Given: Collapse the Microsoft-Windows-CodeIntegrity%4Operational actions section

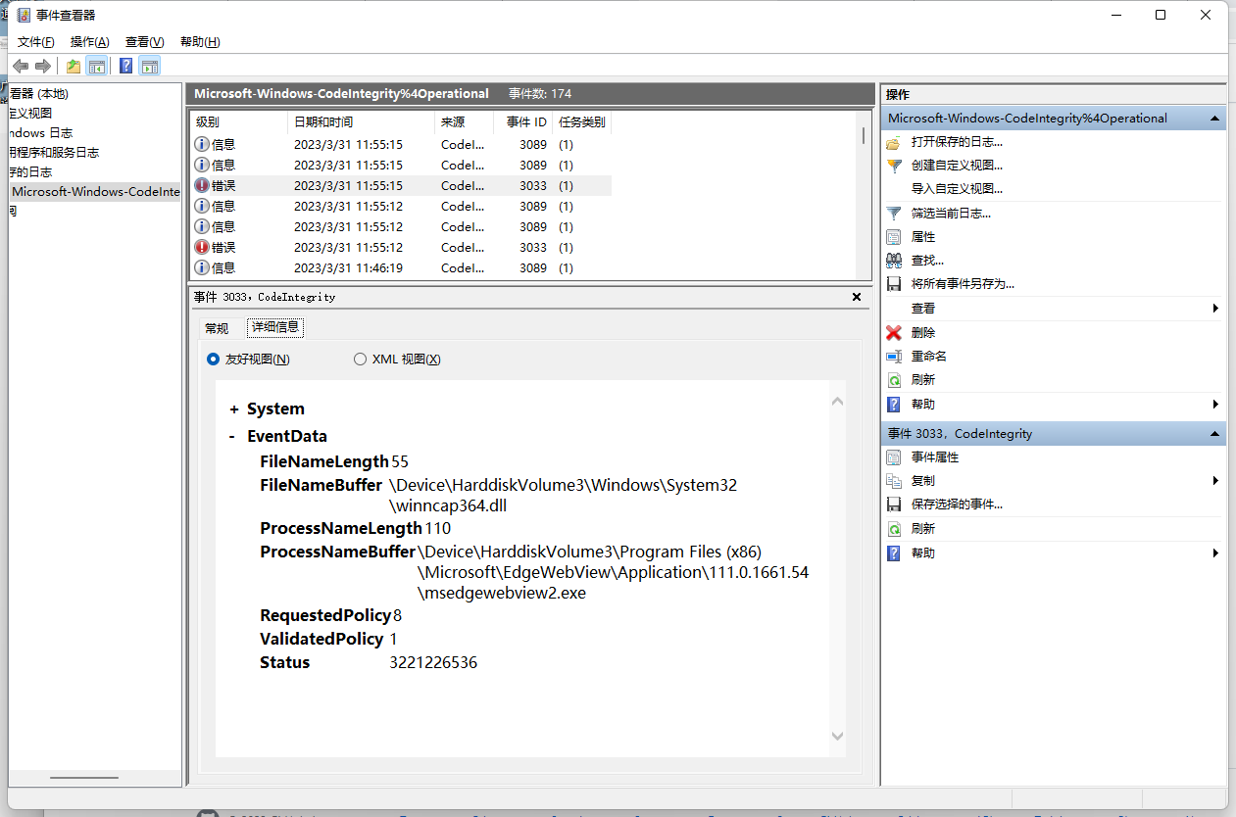Looking at the screenshot, I should 1214,118.
